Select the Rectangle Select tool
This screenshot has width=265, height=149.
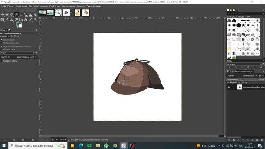point(7,15)
